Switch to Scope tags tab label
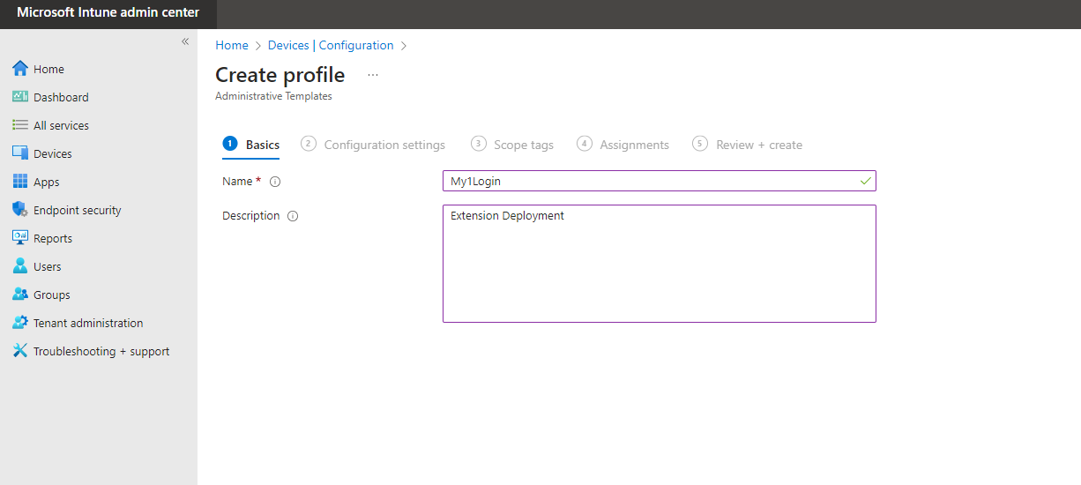Screen dimensions: 1081x485 (x=524, y=145)
